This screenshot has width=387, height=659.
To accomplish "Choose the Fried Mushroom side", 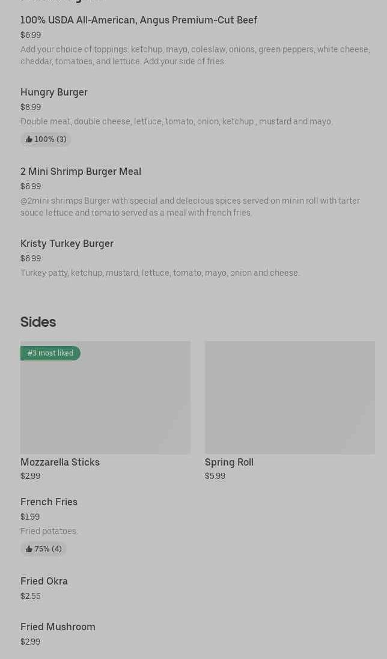I will pos(58,627).
